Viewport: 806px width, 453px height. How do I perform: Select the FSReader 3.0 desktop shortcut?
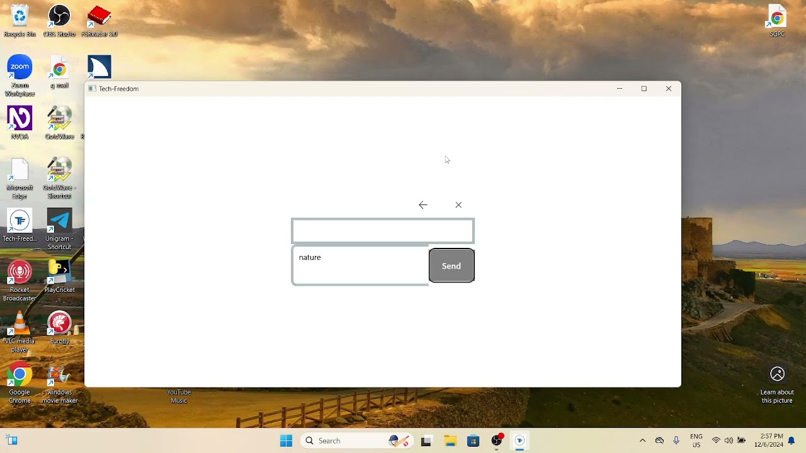tap(99, 21)
